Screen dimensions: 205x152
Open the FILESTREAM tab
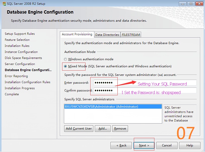click(x=131, y=35)
